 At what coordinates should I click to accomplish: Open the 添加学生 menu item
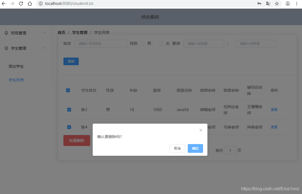coord(16,66)
